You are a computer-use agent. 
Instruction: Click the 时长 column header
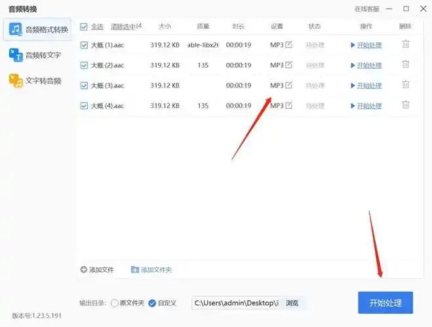pyautogui.click(x=239, y=26)
